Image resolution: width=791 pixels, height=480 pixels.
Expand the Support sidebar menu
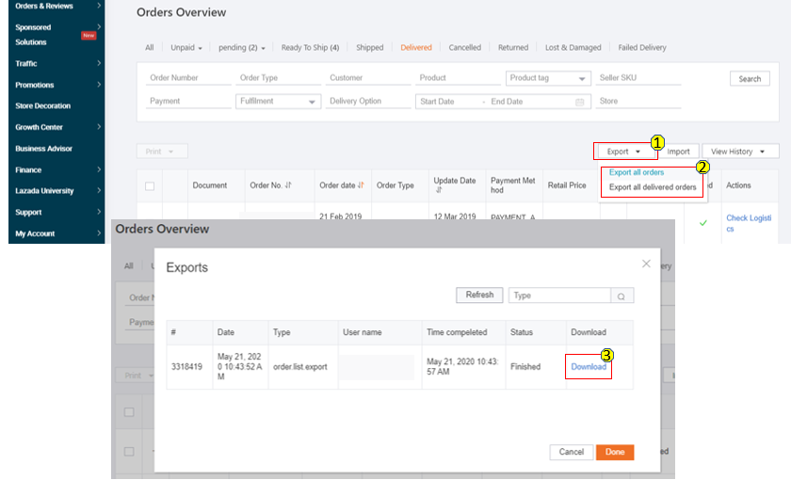(57, 213)
